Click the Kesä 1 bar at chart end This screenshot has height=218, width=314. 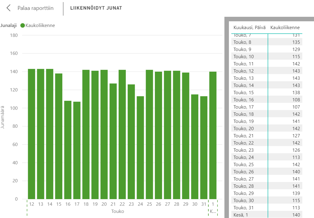click(213, 135)
